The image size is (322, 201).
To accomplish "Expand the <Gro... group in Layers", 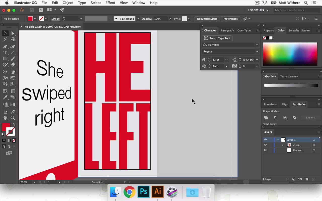I will coord(283,145).
